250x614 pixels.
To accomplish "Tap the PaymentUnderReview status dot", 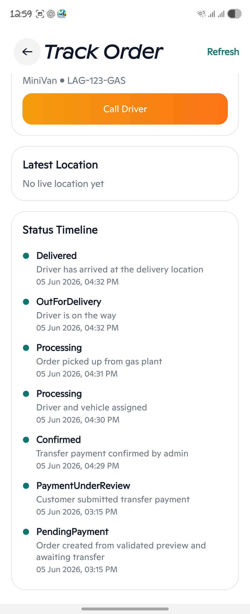I will click(x=26, y=486).
